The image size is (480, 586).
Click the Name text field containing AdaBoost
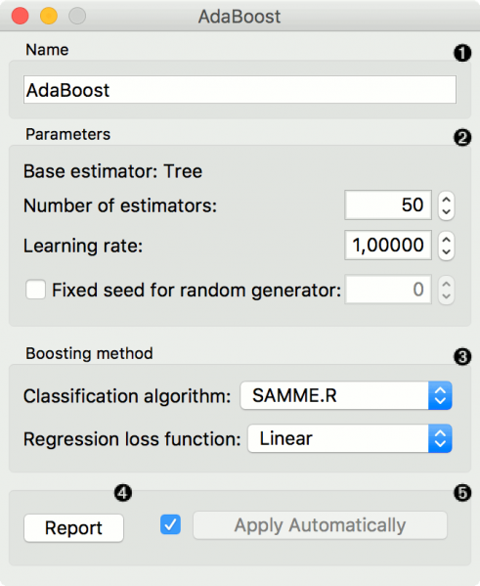click(x=240, y=90)
